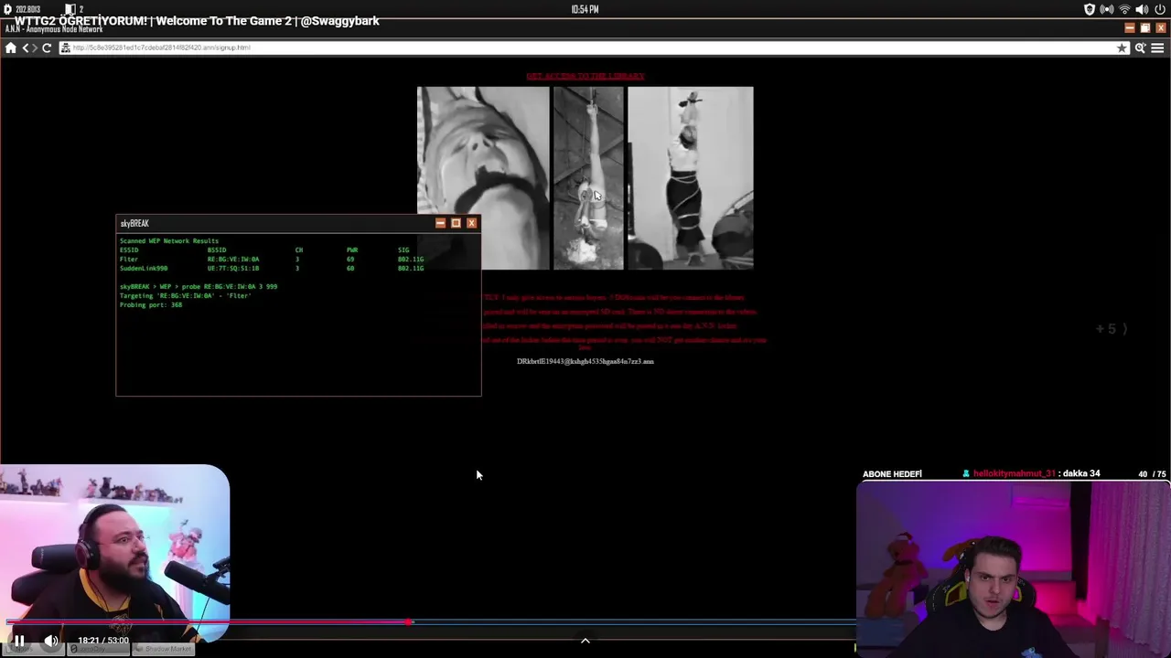The width and height of the screenshot is (1171, 658).
Task: Reload the current A.N.N page
Action: point(47,48)
